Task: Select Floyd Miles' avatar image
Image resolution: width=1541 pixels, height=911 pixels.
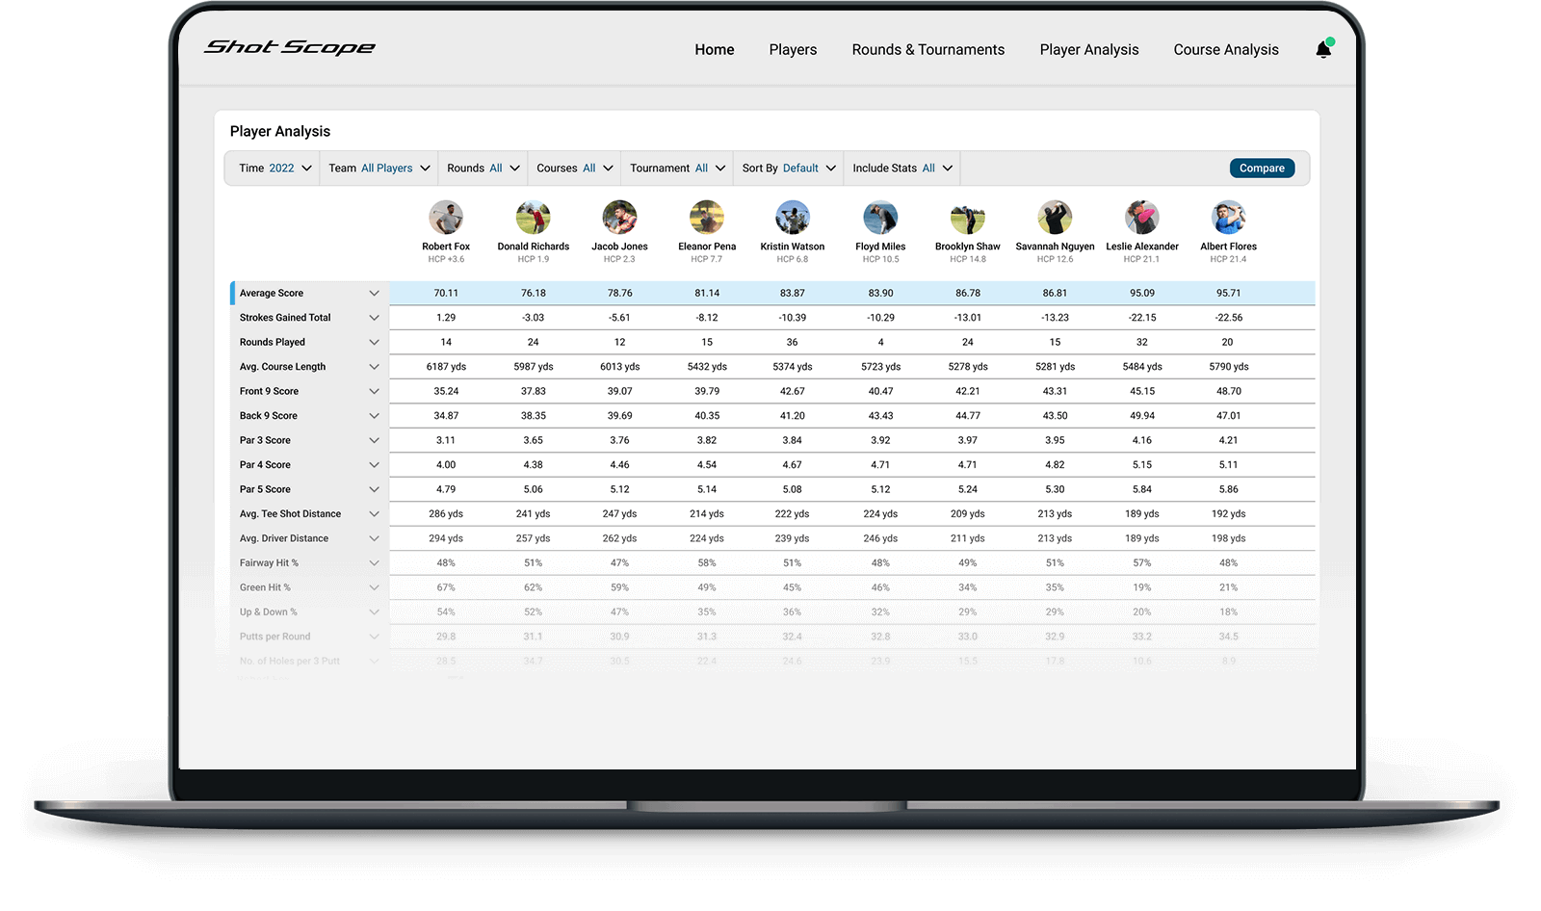Action: (x=880, y=218)
